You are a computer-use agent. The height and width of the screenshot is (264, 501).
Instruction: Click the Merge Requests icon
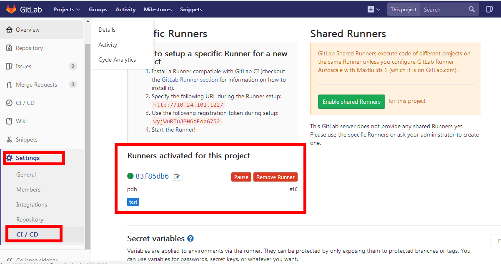(9, 85)
